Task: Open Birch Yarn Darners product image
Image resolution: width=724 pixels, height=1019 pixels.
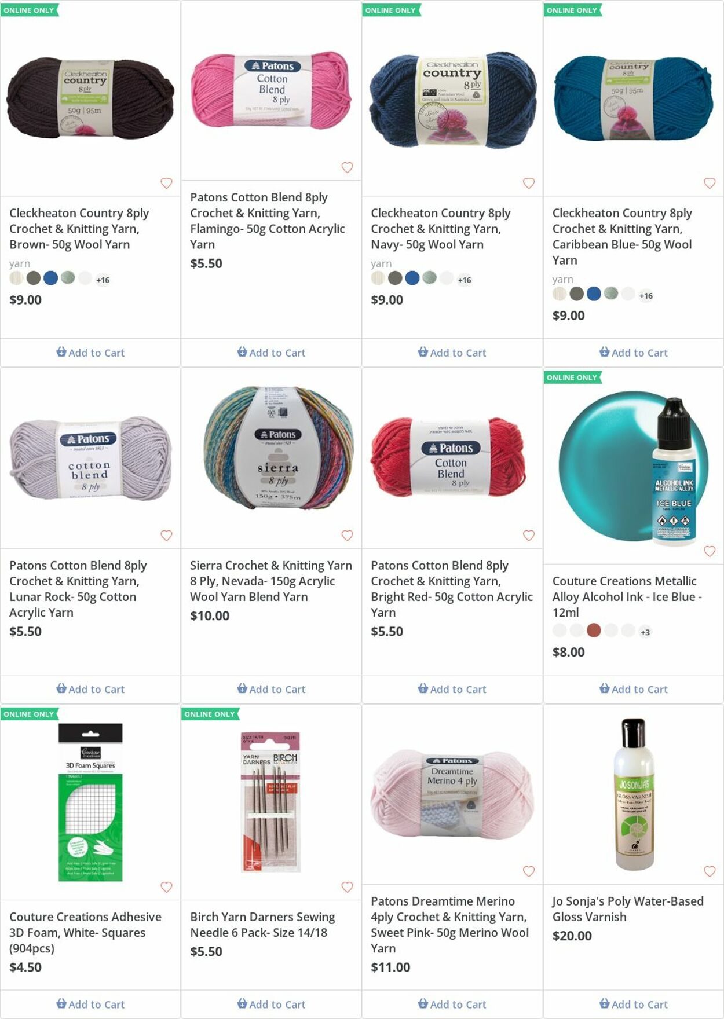Action: click(271, 802)
